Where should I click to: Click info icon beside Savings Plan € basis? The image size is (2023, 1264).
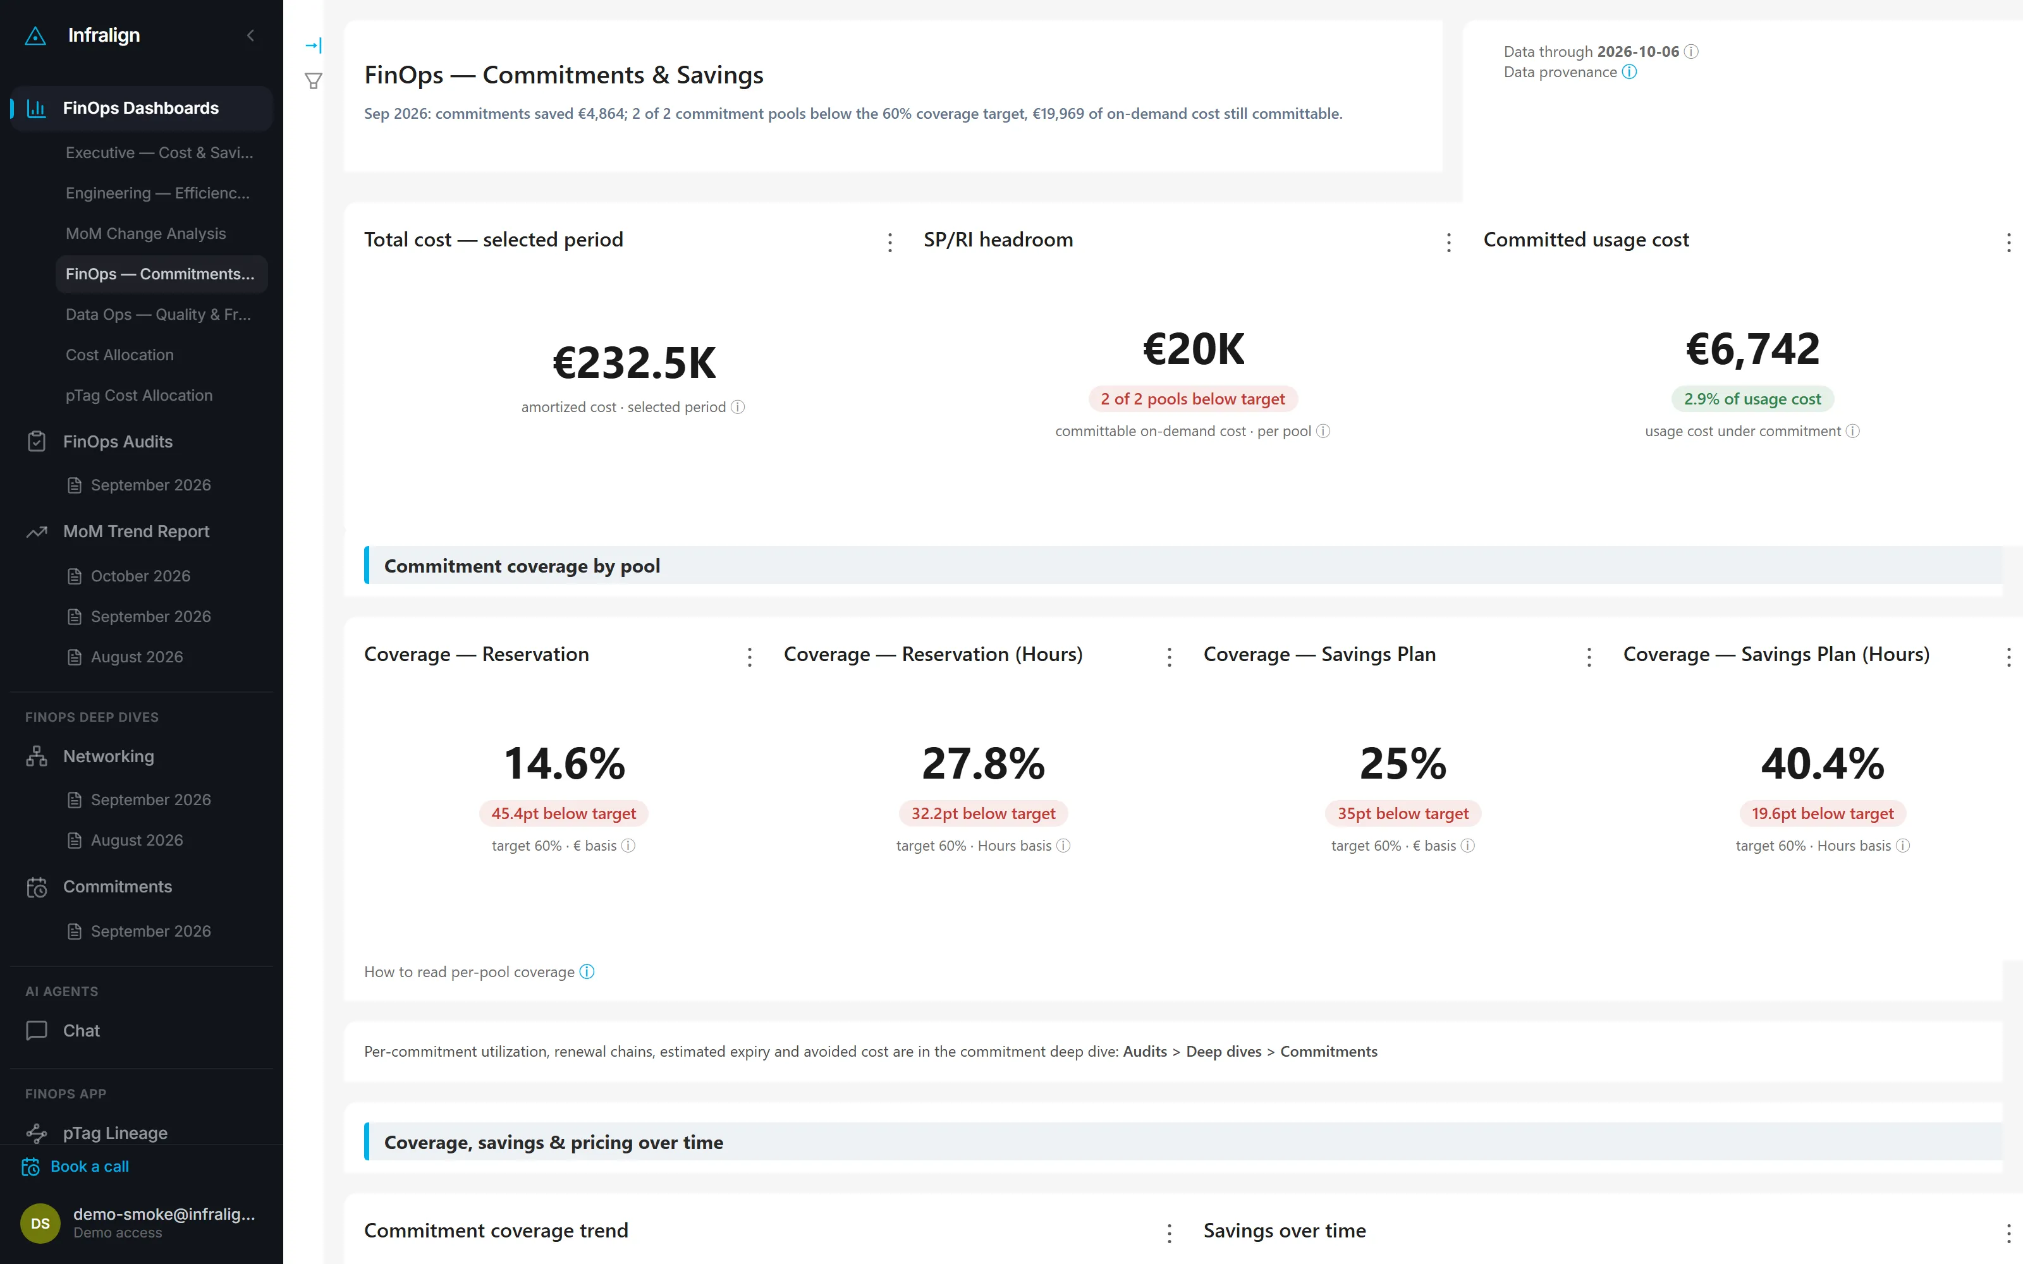tap(1468, 846)
